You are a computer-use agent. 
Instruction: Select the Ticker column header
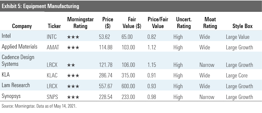point(54,26)
